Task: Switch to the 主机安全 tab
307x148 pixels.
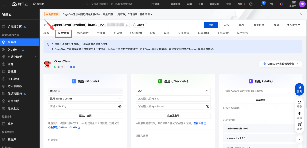Action: 223,33
